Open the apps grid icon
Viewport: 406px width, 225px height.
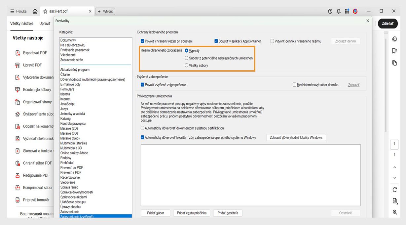(x=347, y=11)
